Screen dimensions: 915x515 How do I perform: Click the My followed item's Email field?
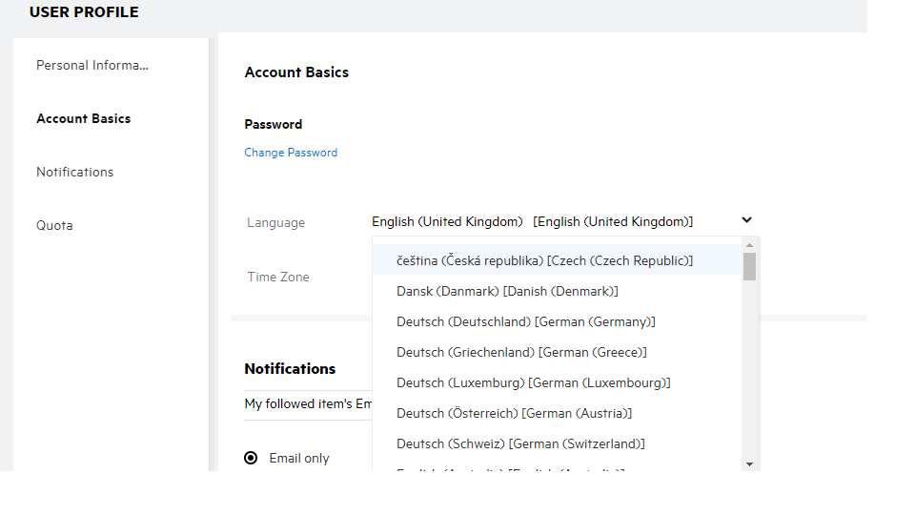point(307,404)
